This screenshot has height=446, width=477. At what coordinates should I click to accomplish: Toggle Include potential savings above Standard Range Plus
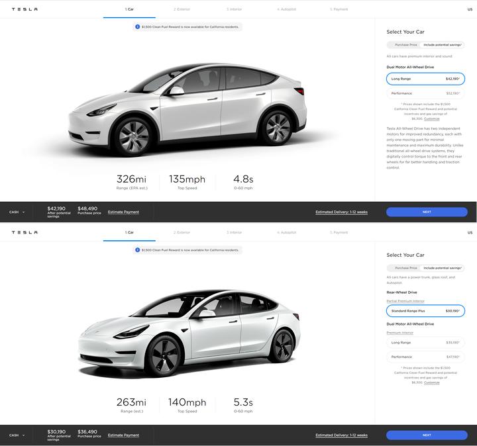[443, 268]
